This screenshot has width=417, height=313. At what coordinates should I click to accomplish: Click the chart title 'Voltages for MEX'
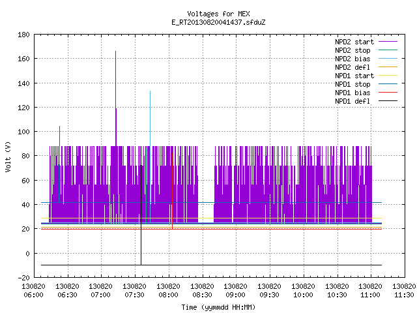218,14
